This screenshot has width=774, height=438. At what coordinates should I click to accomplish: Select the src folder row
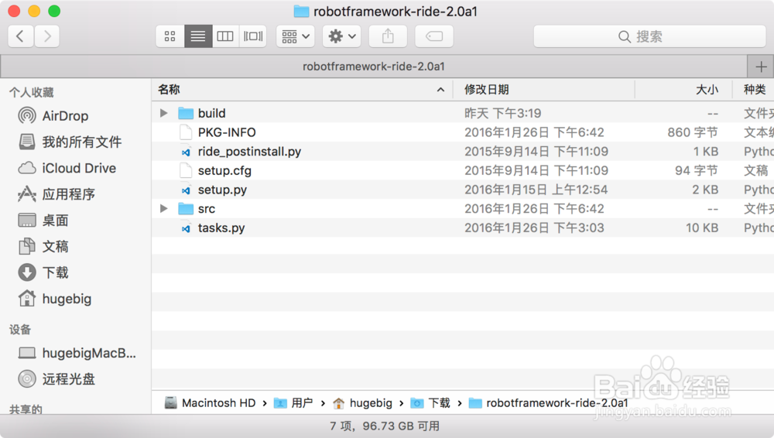(463, 209)
